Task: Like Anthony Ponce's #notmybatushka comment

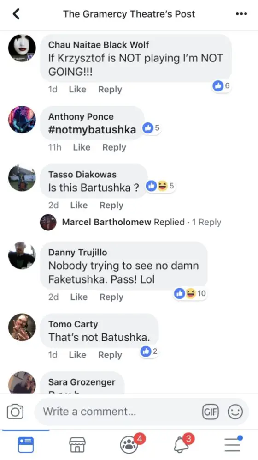Action: [82, 147]
